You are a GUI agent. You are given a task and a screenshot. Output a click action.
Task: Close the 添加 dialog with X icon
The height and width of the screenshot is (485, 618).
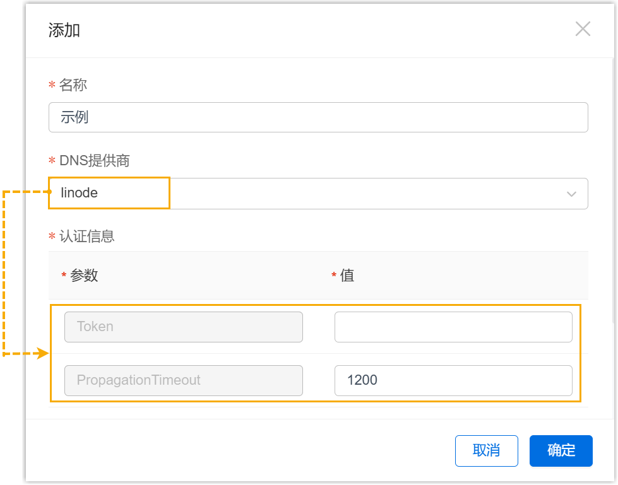[583, 29]
